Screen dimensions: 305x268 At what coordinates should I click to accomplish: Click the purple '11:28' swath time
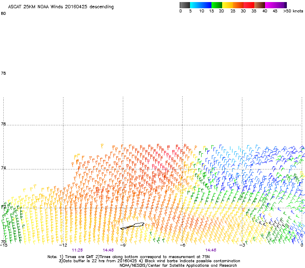click(77, 250)
